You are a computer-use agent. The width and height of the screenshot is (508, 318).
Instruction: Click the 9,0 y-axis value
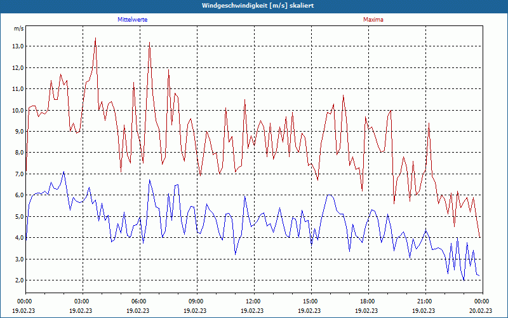(x=19, y=132)
